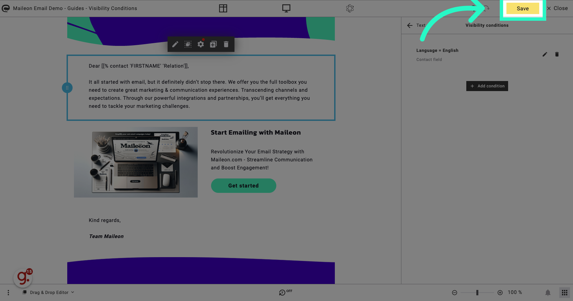573x301 pixels.
Task: Select the purple footer banner block
Action: pyautogui.click(x=201, y=271)
